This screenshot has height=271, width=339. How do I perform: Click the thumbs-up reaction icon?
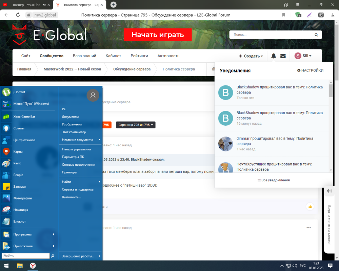[310, 207]
